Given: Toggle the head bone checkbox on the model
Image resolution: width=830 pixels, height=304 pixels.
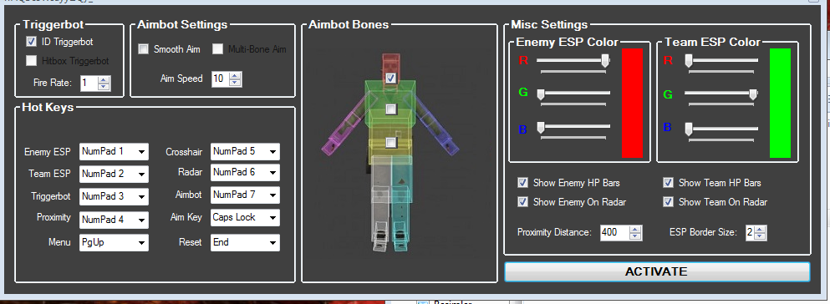Looking at the screenshot, I should click(390, 79).
